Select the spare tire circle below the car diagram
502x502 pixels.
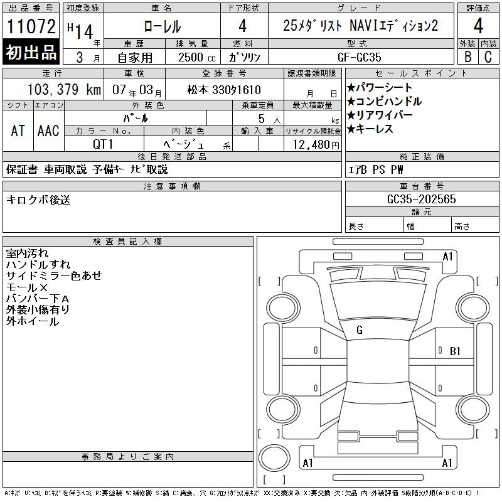coord(274,458)
